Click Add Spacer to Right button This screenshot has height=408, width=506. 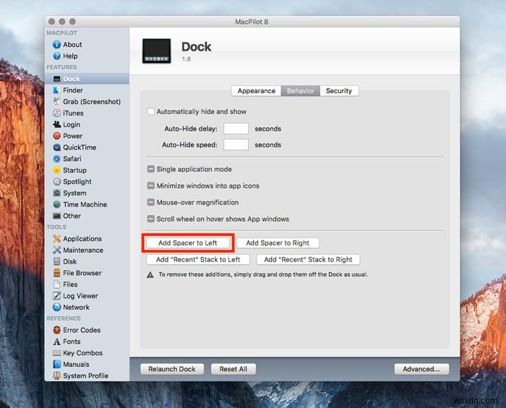pyautogui.click(x=278, y=243)
